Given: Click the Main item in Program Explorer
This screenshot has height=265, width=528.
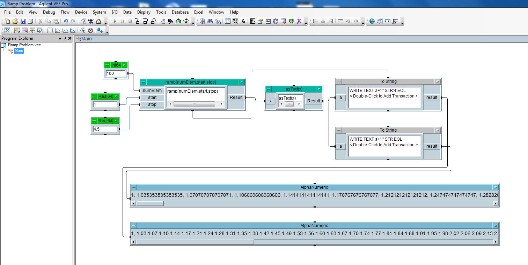Looking at the screenshot, I should pyautogui.click(x=19, y=51).
